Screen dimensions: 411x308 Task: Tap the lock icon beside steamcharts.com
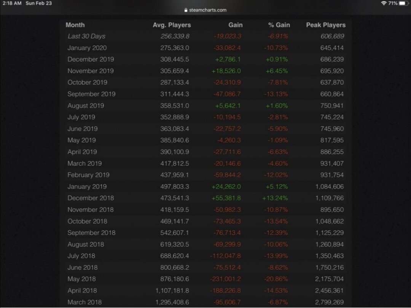(x=186, y=10)
